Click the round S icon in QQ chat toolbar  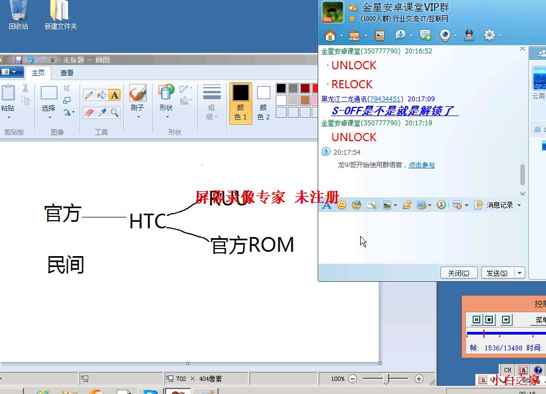[x=441, y=205]
